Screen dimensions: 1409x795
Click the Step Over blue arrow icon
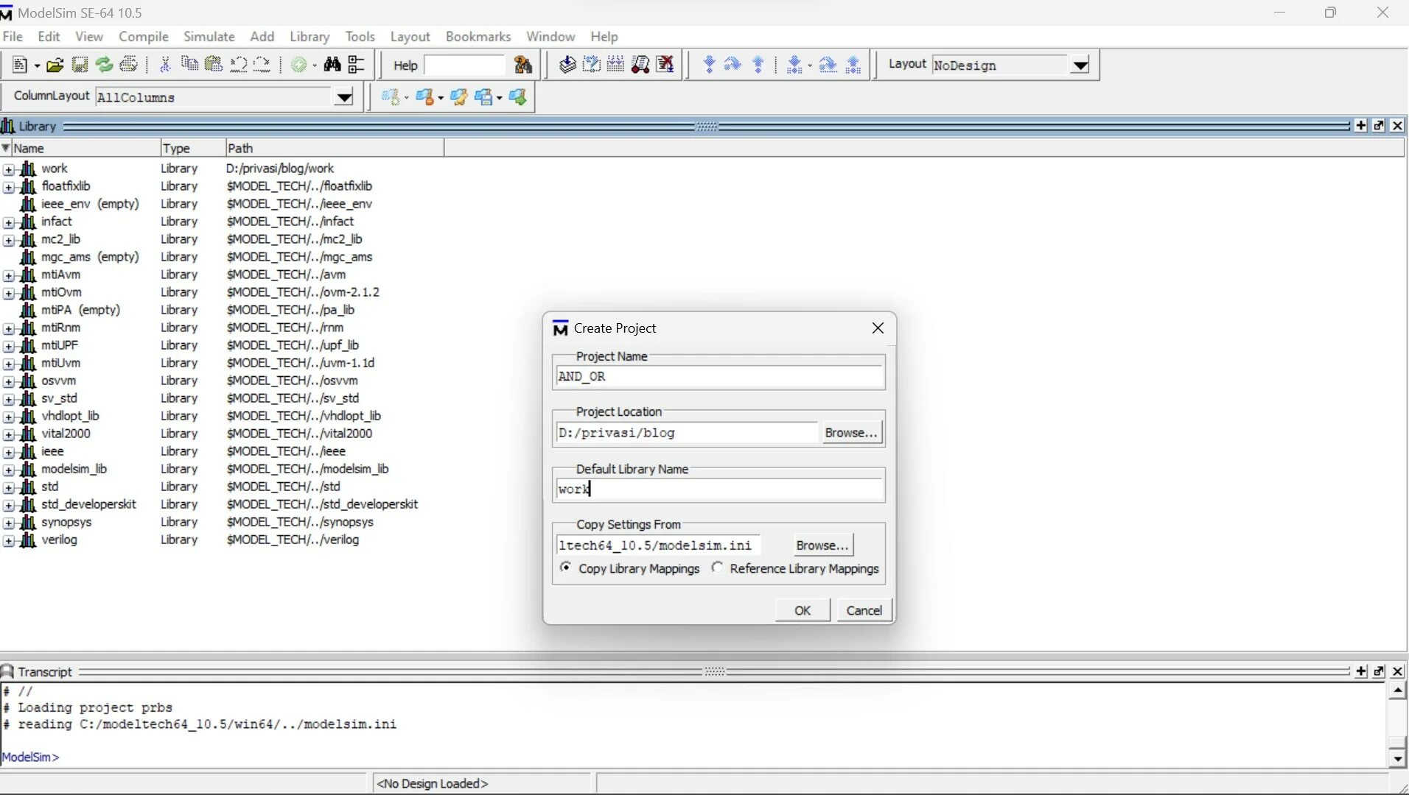point(733,65)
